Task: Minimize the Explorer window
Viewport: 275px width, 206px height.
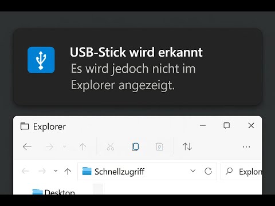Action: [203, 125]
